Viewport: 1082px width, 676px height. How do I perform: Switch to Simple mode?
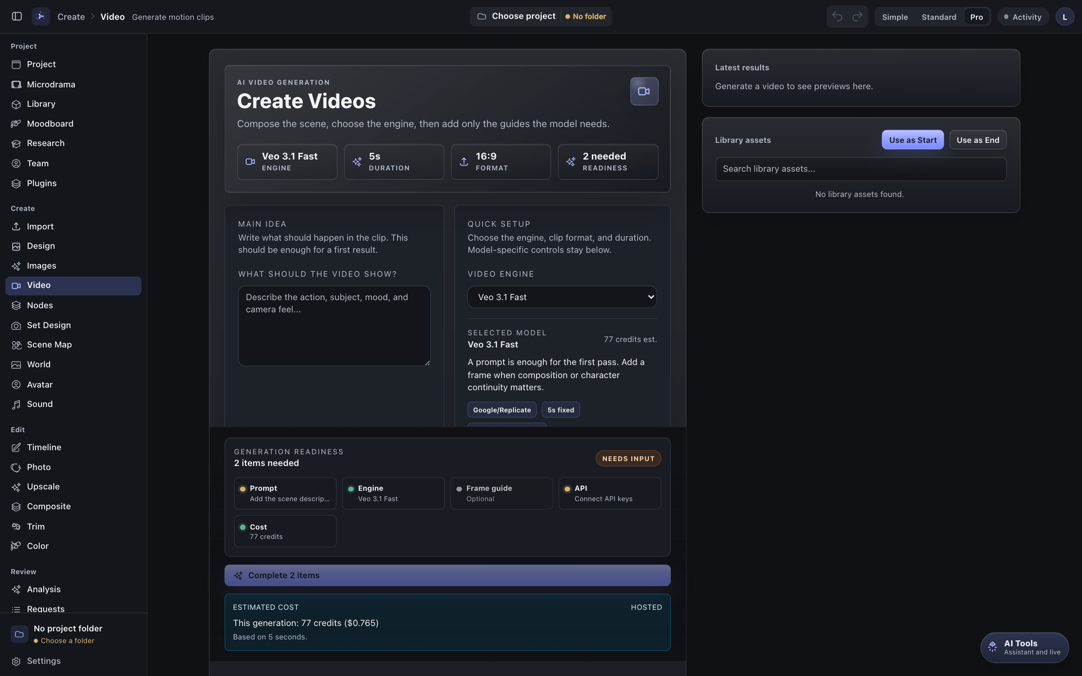click(894, 17)
